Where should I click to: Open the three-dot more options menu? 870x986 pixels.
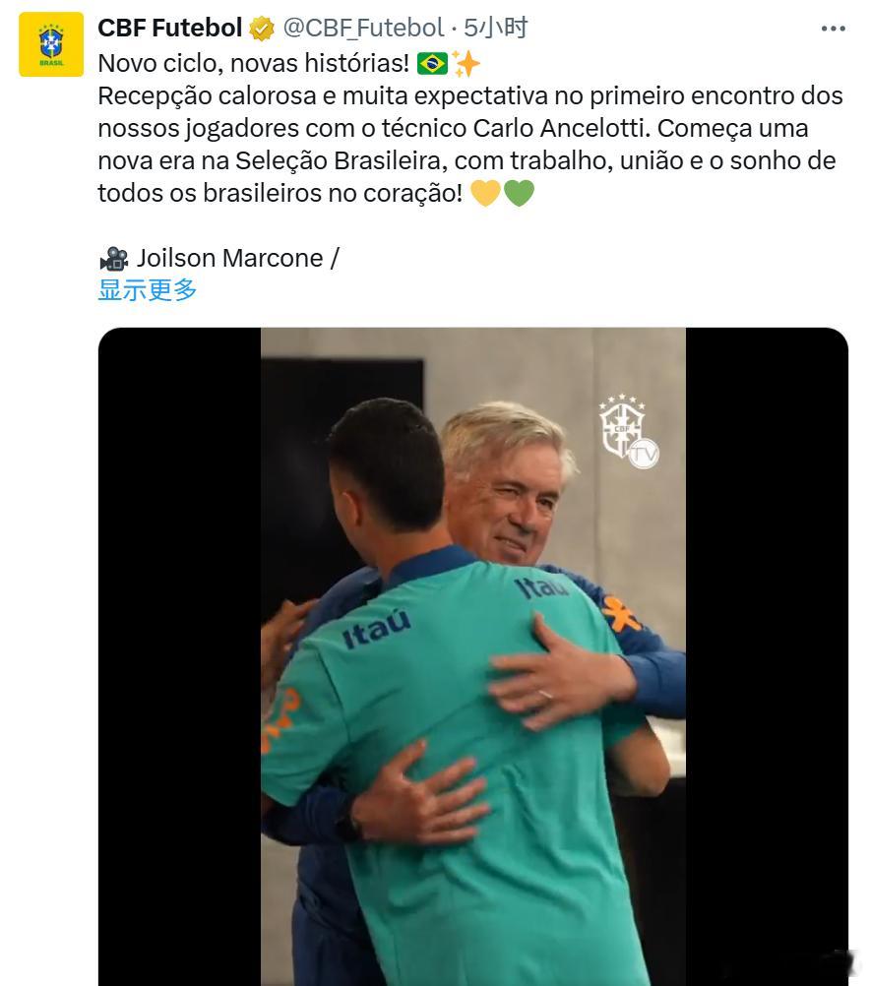pos(833,29)
